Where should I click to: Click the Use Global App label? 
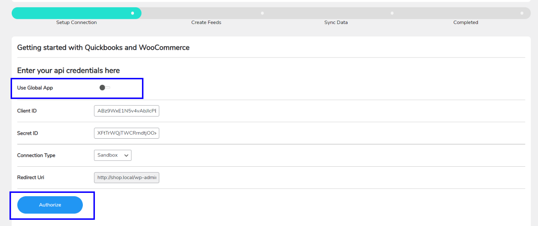pos(35,88)
